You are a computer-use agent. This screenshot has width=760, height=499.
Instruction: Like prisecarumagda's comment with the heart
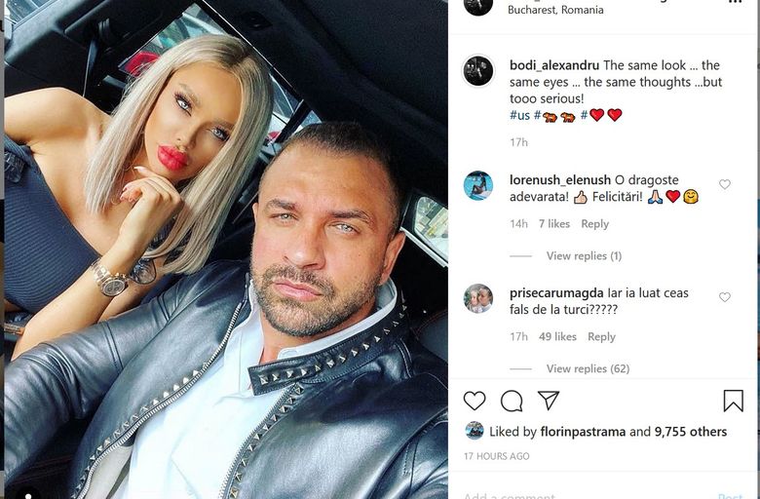tap(725, 297)
